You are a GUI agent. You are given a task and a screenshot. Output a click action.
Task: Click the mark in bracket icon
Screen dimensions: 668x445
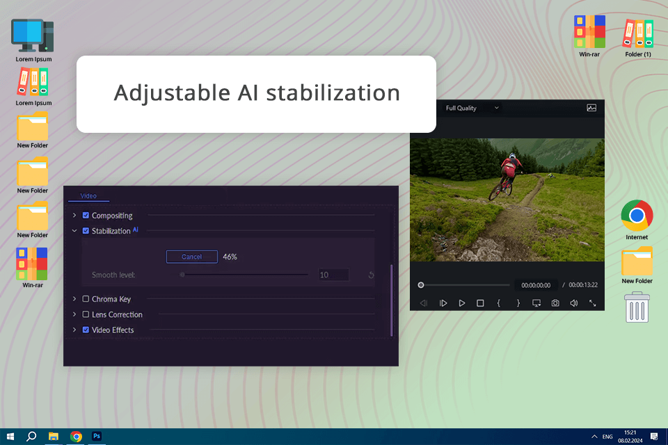pos(499,303)
